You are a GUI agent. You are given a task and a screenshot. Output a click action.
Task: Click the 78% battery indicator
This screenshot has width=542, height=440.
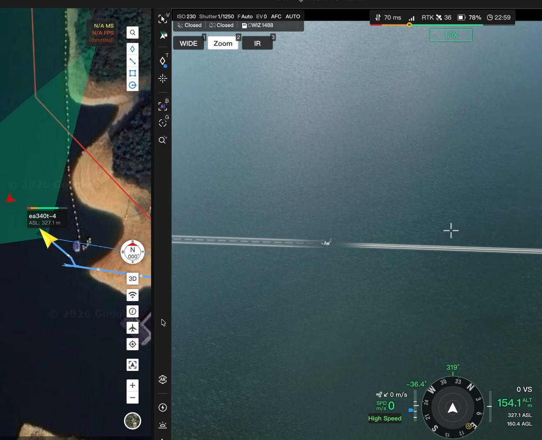(x=469, y=17)
